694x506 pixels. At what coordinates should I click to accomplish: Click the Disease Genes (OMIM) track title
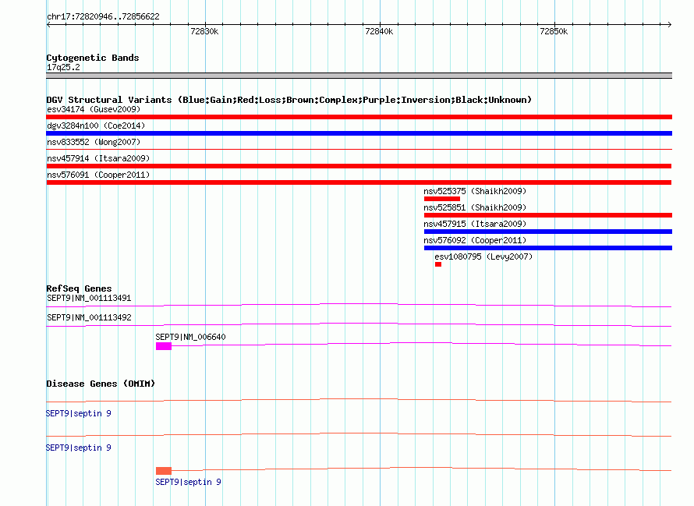click(101, 384)
